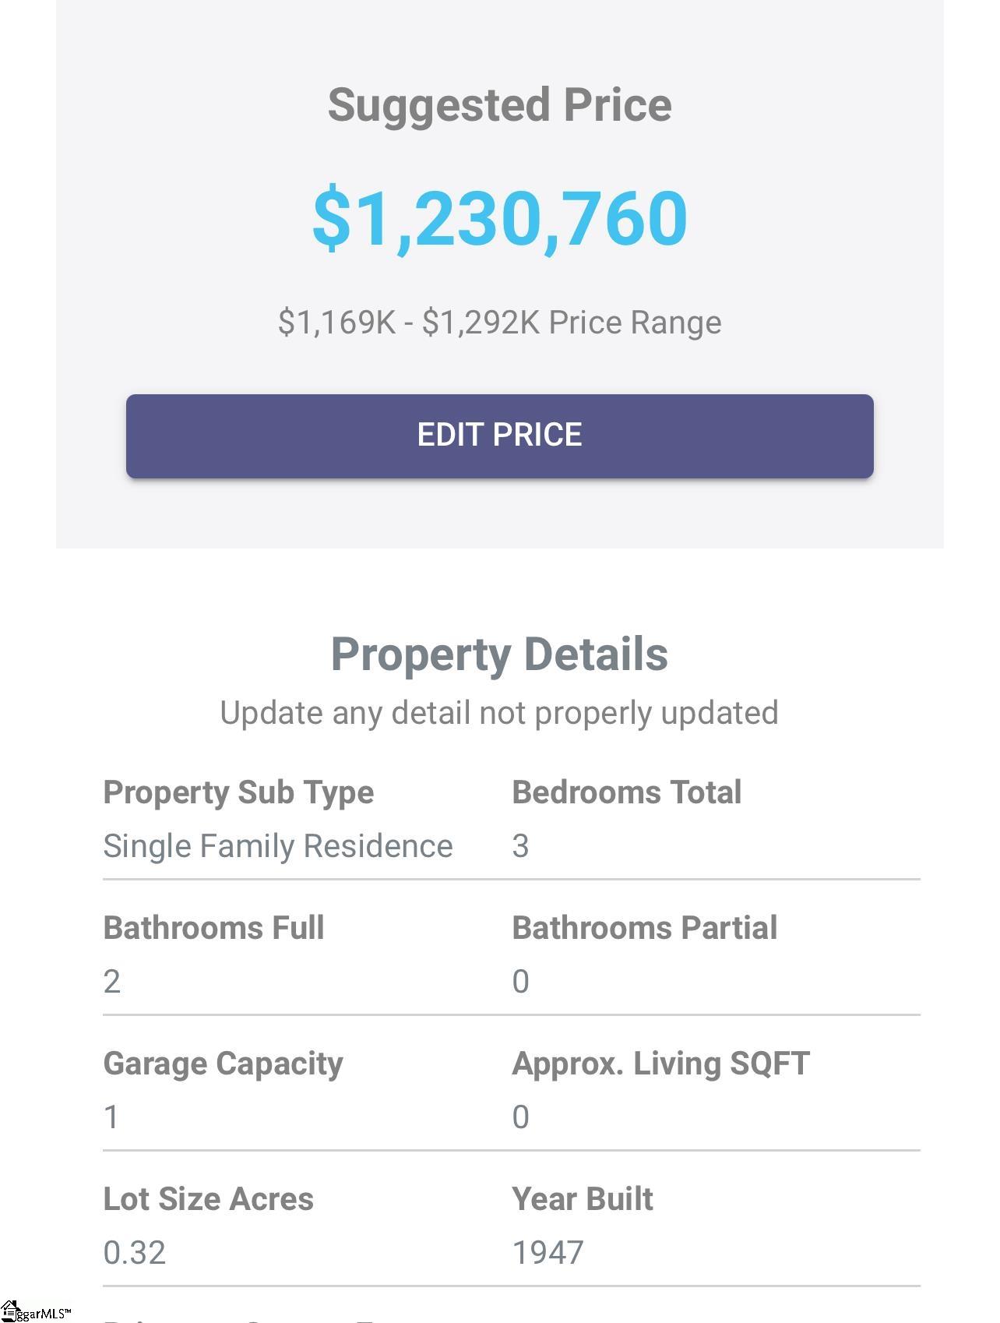Edit Approx. Living SQFT value

(520, 1117)
